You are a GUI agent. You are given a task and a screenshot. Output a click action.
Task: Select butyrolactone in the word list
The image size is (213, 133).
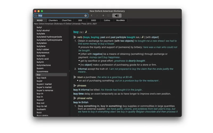click(44, 65)
